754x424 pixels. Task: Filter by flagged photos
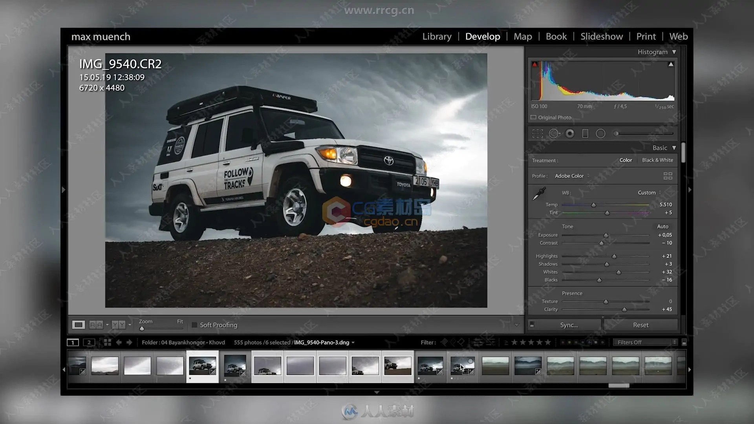[x=444, y=342]
